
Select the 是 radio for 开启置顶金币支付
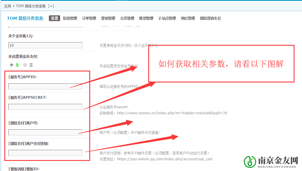pyautogui.click(x=12, y=65)
